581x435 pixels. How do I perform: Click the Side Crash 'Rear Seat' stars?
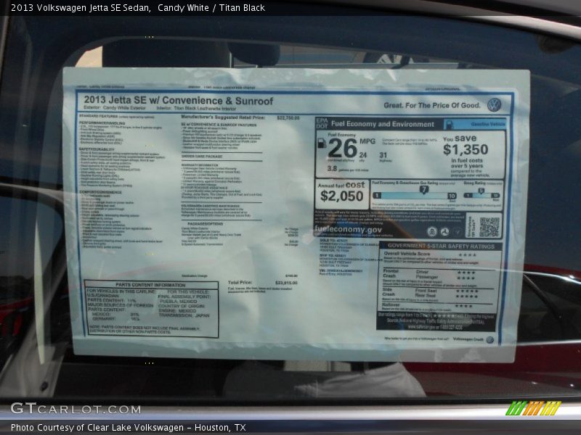pos(466,297)
